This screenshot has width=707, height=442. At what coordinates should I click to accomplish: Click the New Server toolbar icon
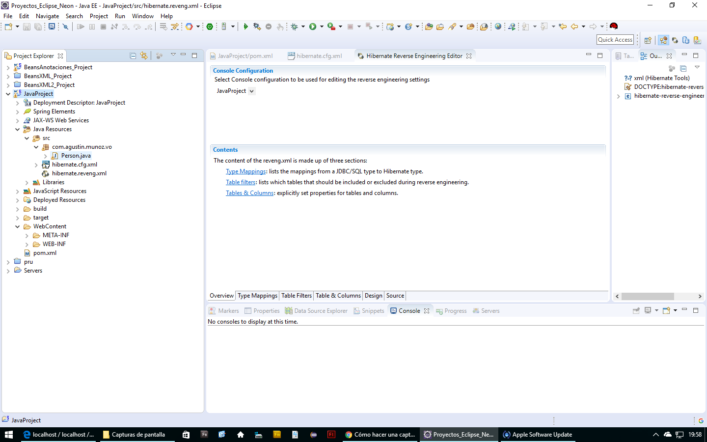pos(224,27)
